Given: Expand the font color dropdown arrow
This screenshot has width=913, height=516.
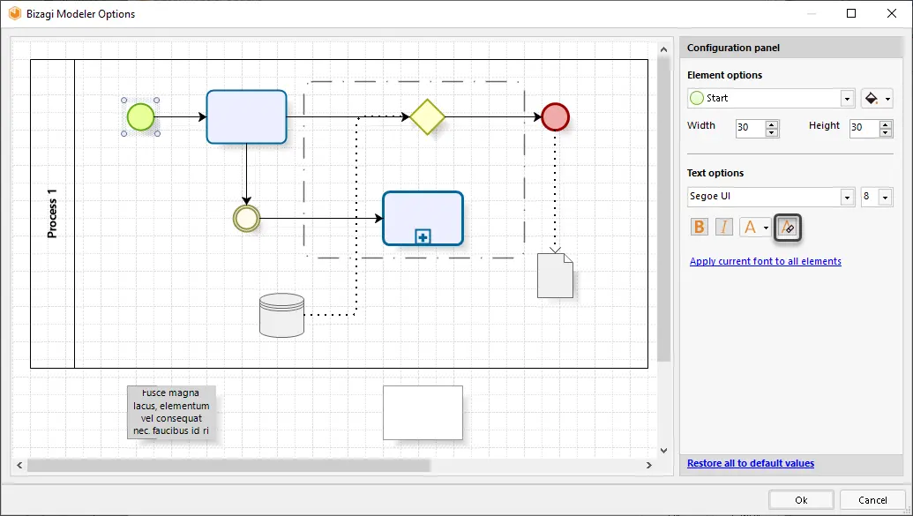Looking at the screenshot, I should [x=766, y=228].
